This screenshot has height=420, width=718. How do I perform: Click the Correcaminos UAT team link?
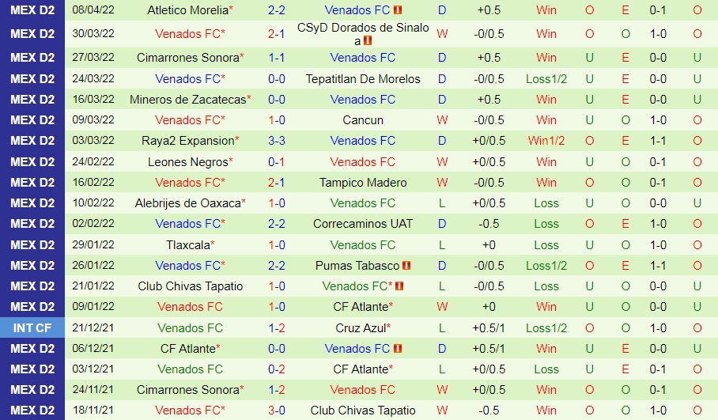(363, 224)
